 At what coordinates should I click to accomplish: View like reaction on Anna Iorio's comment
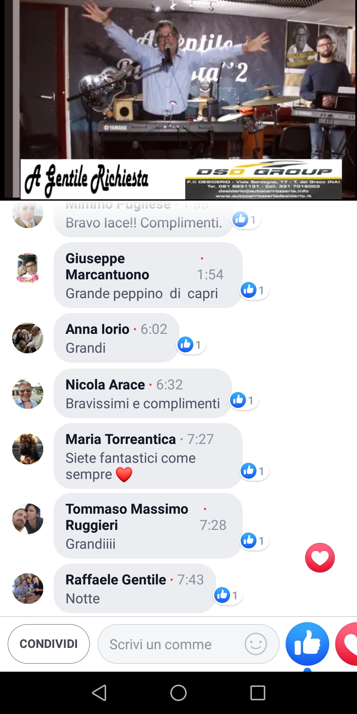[191, 345]
